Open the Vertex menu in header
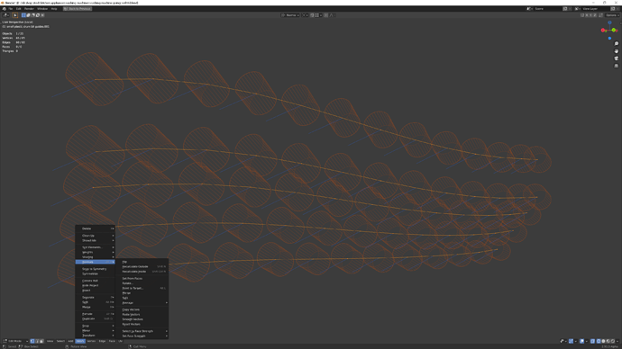 click(x=91, y=341)
